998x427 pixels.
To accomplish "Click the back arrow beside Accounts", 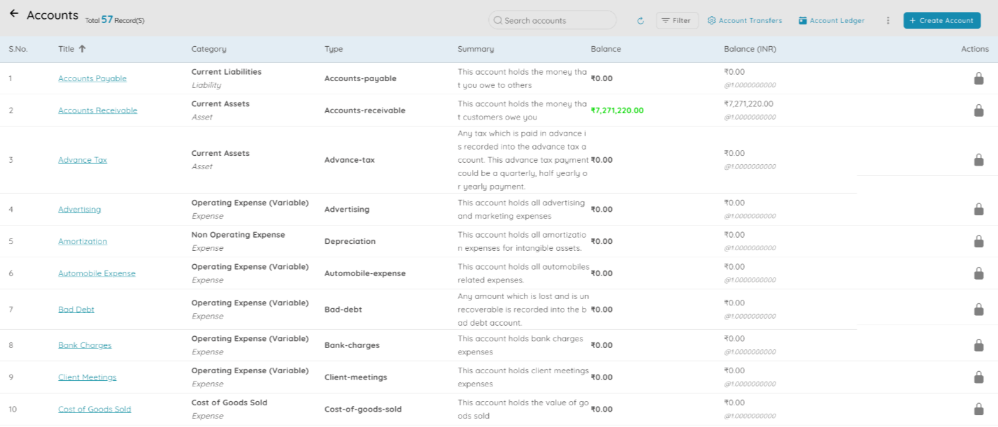I will (14, 14).
